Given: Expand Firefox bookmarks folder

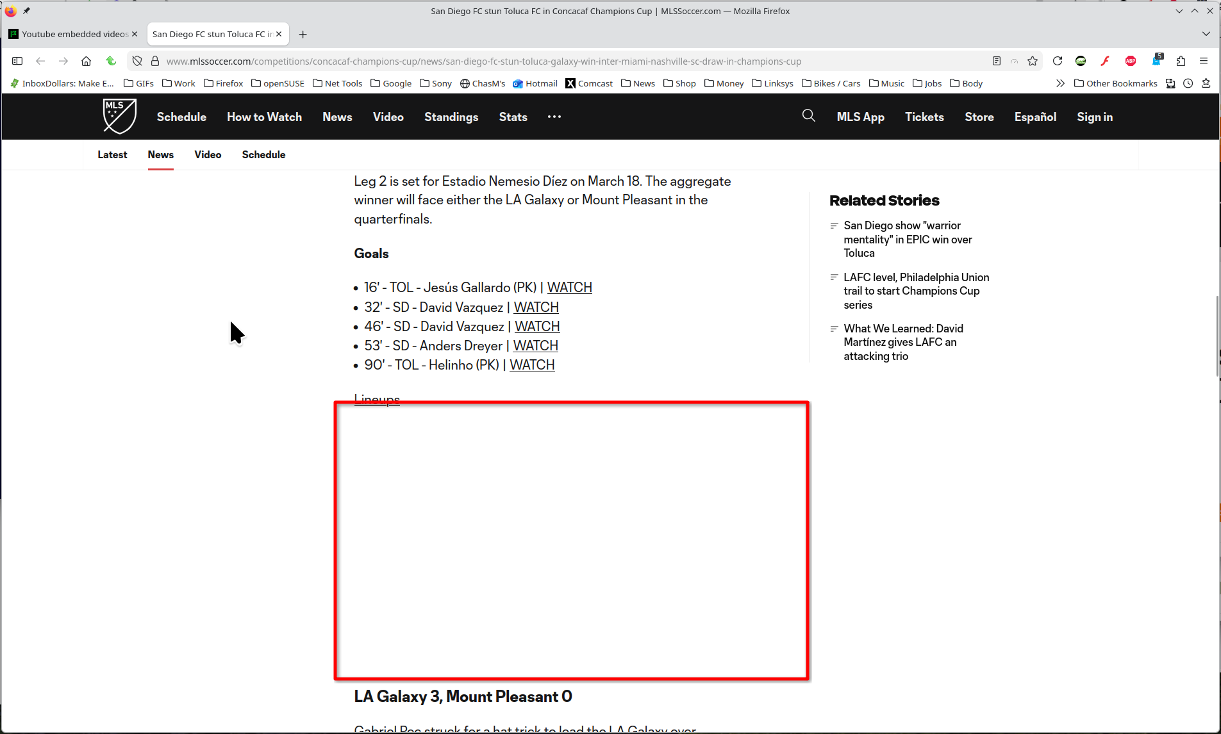Looking at the screenshot, I should coord(223,83).
